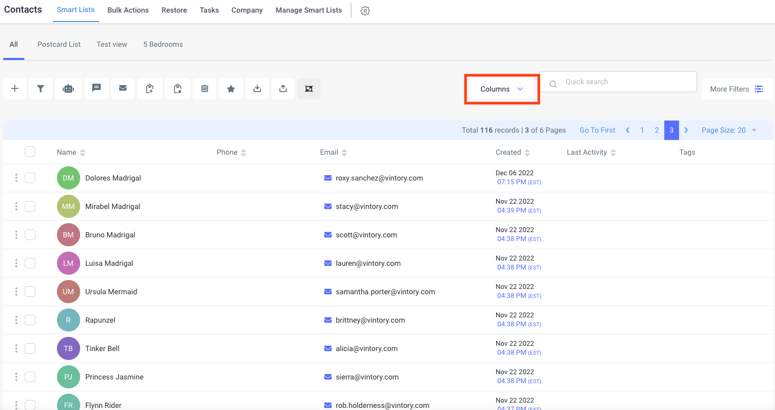Select the add tag icon
This screenshot has width=775, height=410.
pos(150,89)
